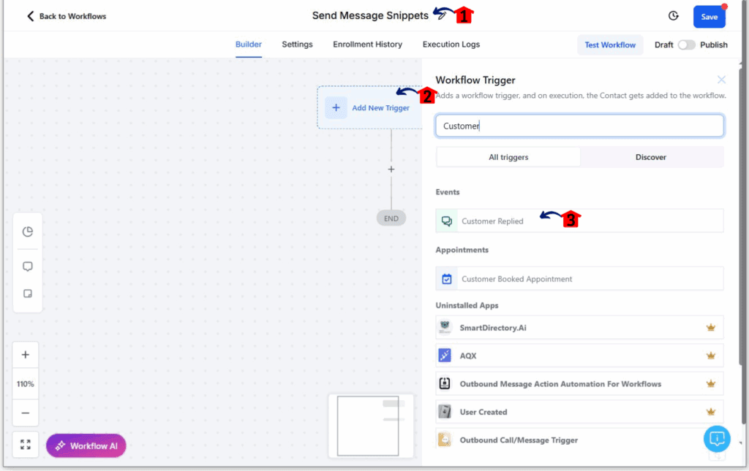The image size is (749, 471).
Task: Fit canvas using the fullscreen icon
Action: 26,445
